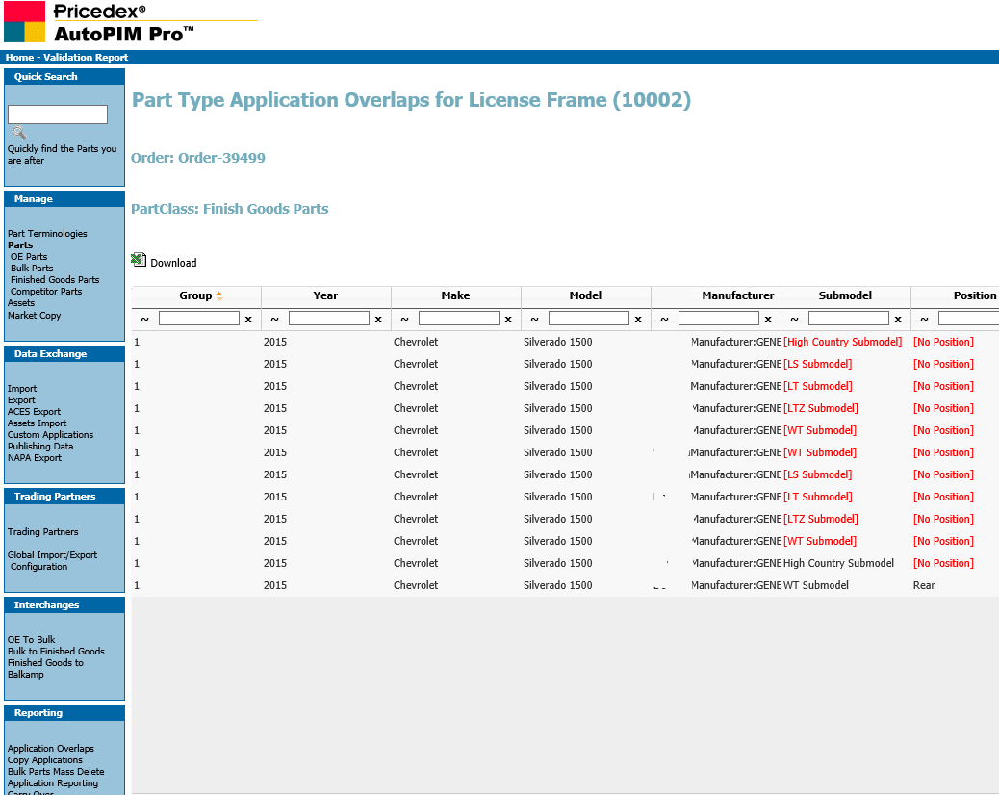Click the Parts heading in Manage

point(20,245)
